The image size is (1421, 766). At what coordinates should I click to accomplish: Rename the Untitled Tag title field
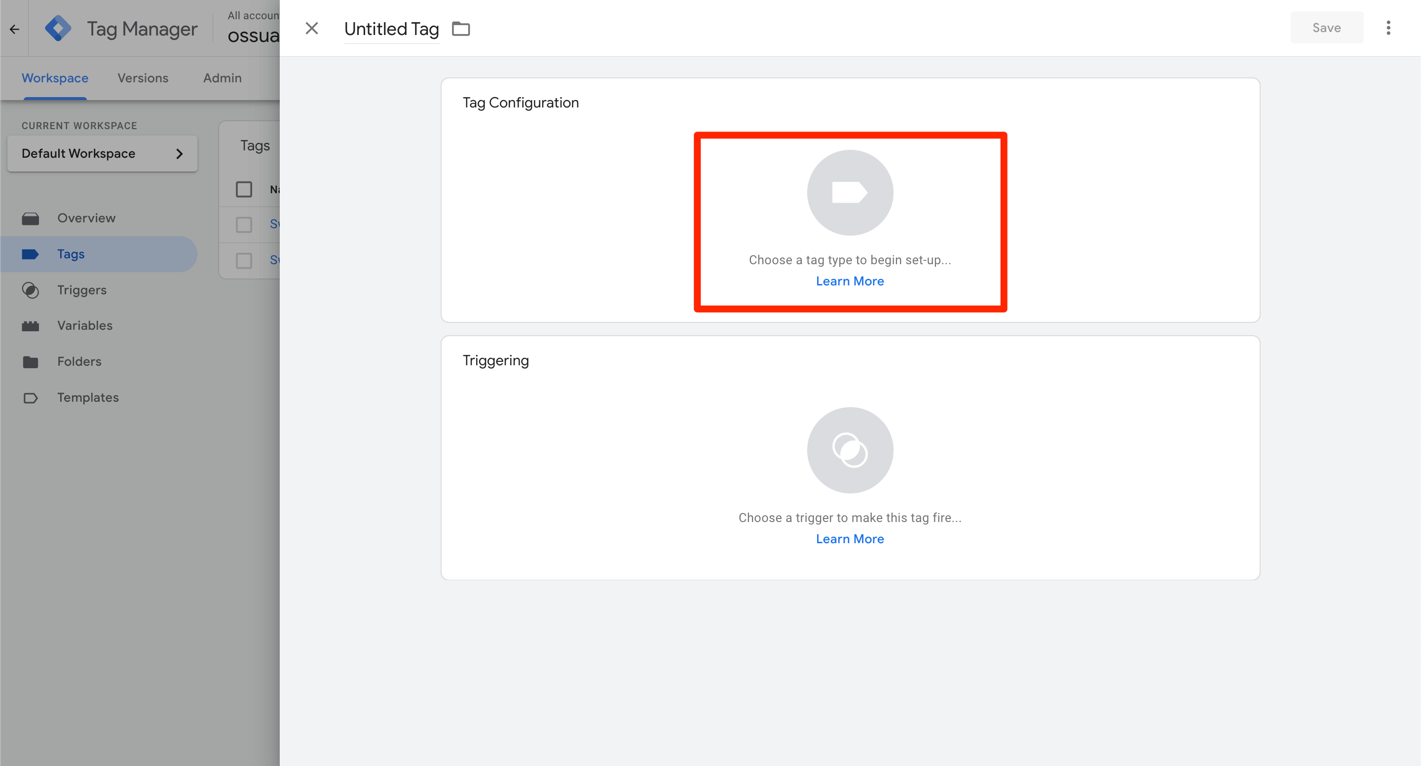[391, 29]
